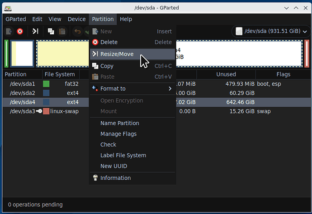Select Manage Flags menu entry
The height and width of the screenshot is (214, 312).
[x=118, y=134]
